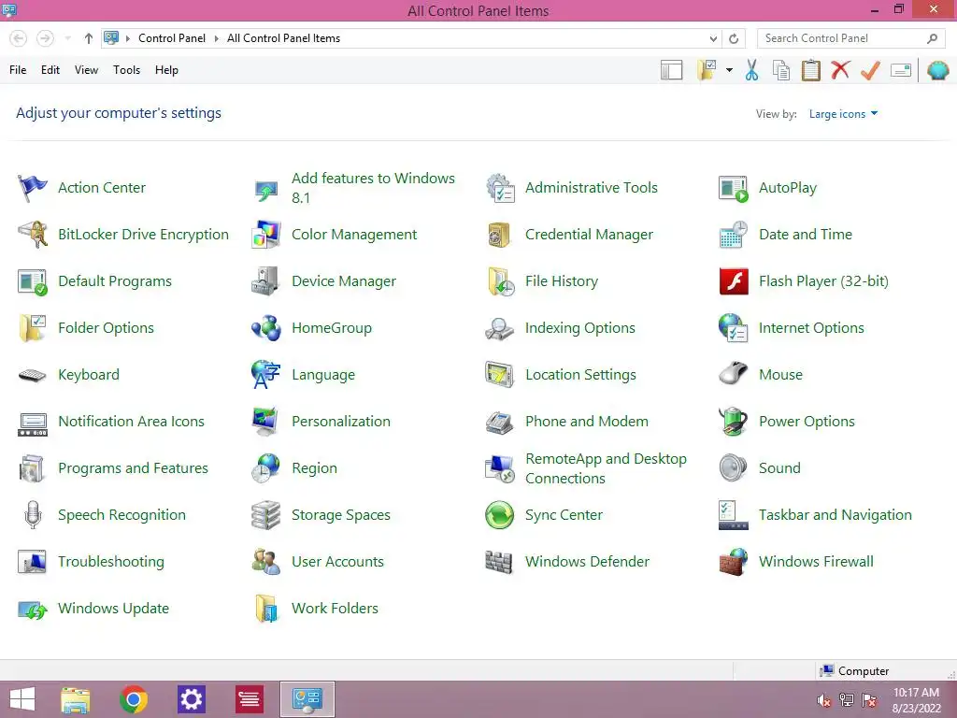Screen dimensions: 957x718
Task: Click the Windows Defender wall icon
Action: pos(499,562)
